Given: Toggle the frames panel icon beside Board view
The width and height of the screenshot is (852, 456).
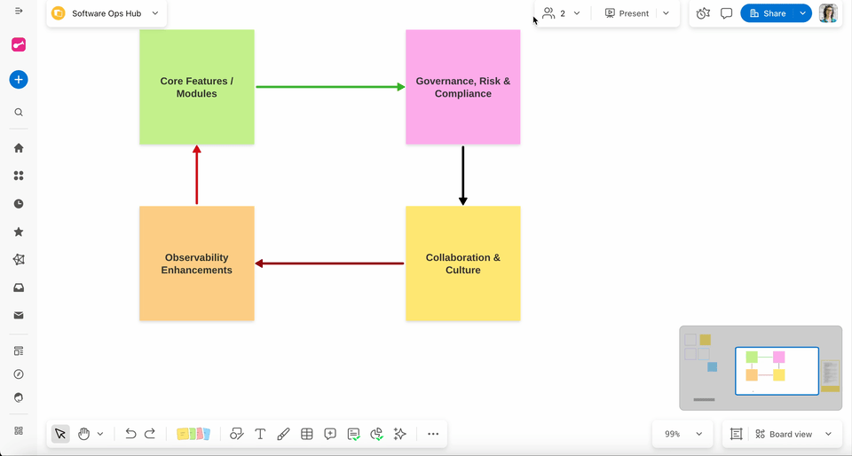Looking at the screenshot, I should point(736,434).
